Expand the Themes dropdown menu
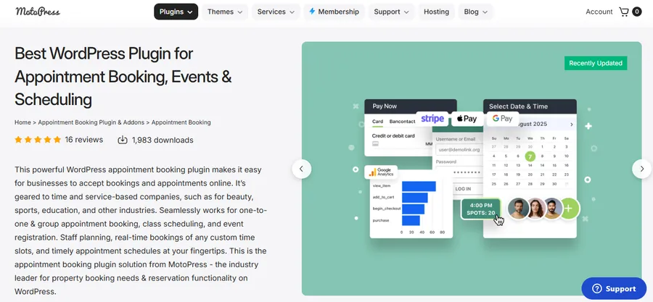Screen dimensions: 653x302 225,12
